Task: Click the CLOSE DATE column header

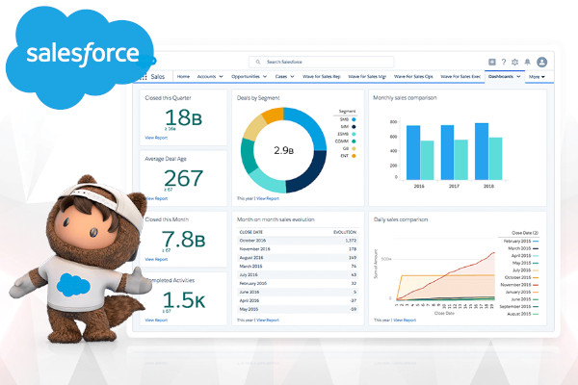Action: 251,232
